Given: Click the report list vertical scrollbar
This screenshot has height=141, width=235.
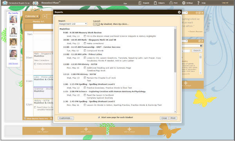Looking at the screenshot, I should pos(175,70).
